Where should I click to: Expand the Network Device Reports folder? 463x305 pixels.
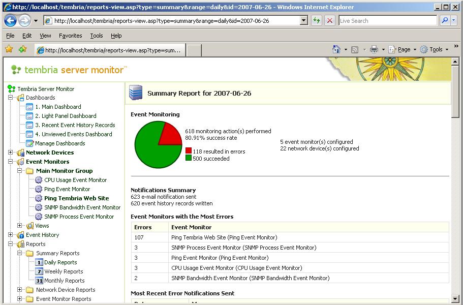[19, 290]
